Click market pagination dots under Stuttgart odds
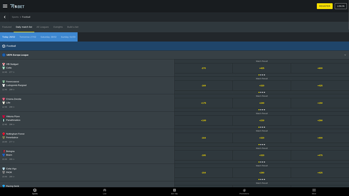349x196 pixels. 262,75
